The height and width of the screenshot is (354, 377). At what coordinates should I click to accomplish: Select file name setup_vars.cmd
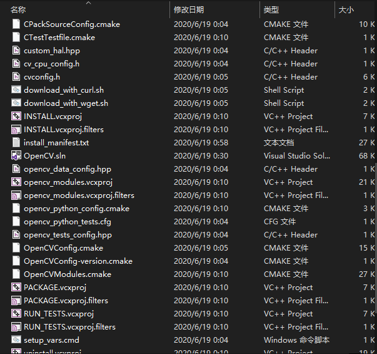[51, 340]
